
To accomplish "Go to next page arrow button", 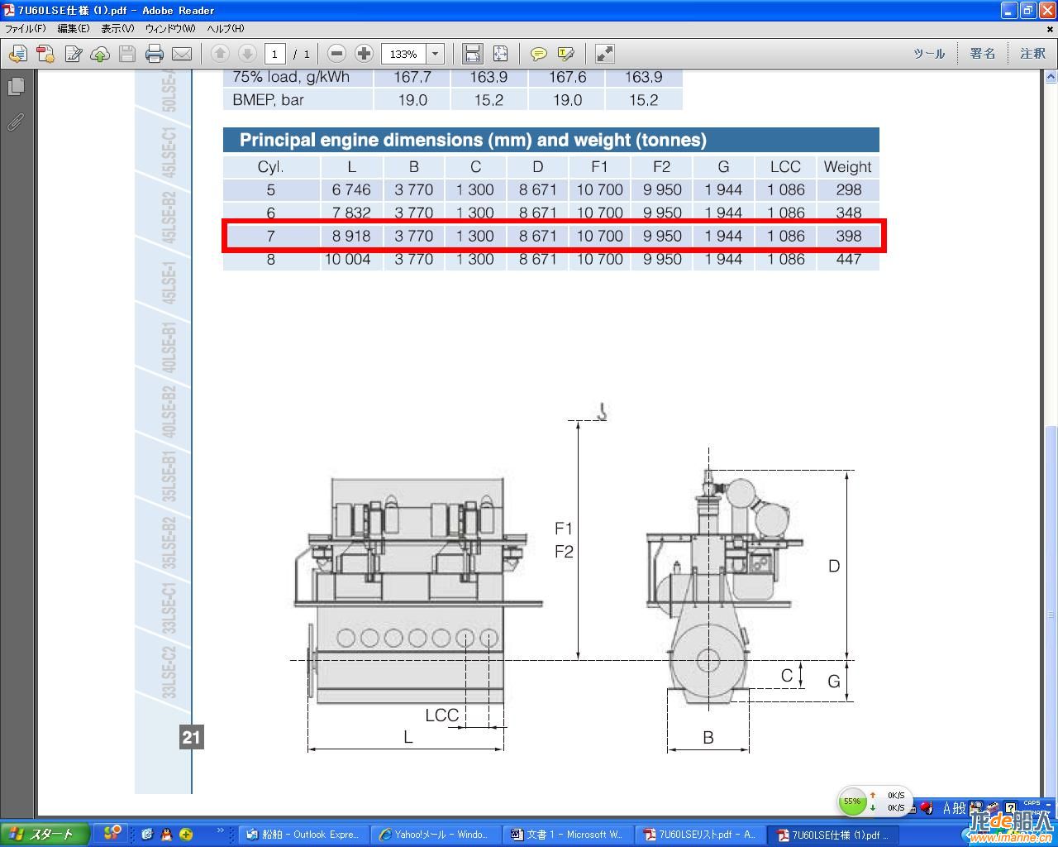I will tap(246, 54).
